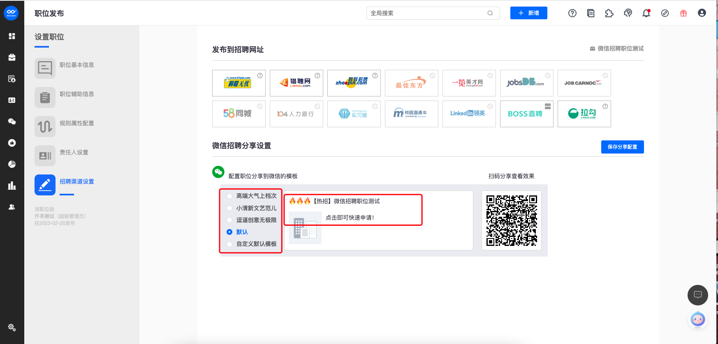
Task: Click the building thumbnail in share preview
Action: click(305, 228)
